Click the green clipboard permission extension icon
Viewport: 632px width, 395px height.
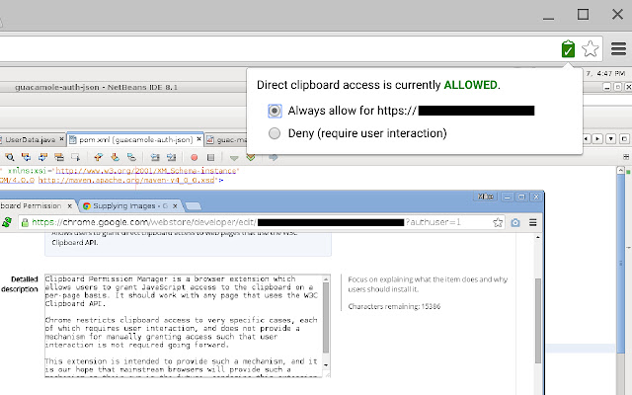pos(568,49)
